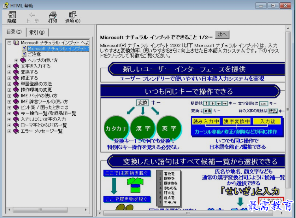
Task: Click the book icon for 文字を入力する
Action: pyautogui.click(x=16, y=66)
